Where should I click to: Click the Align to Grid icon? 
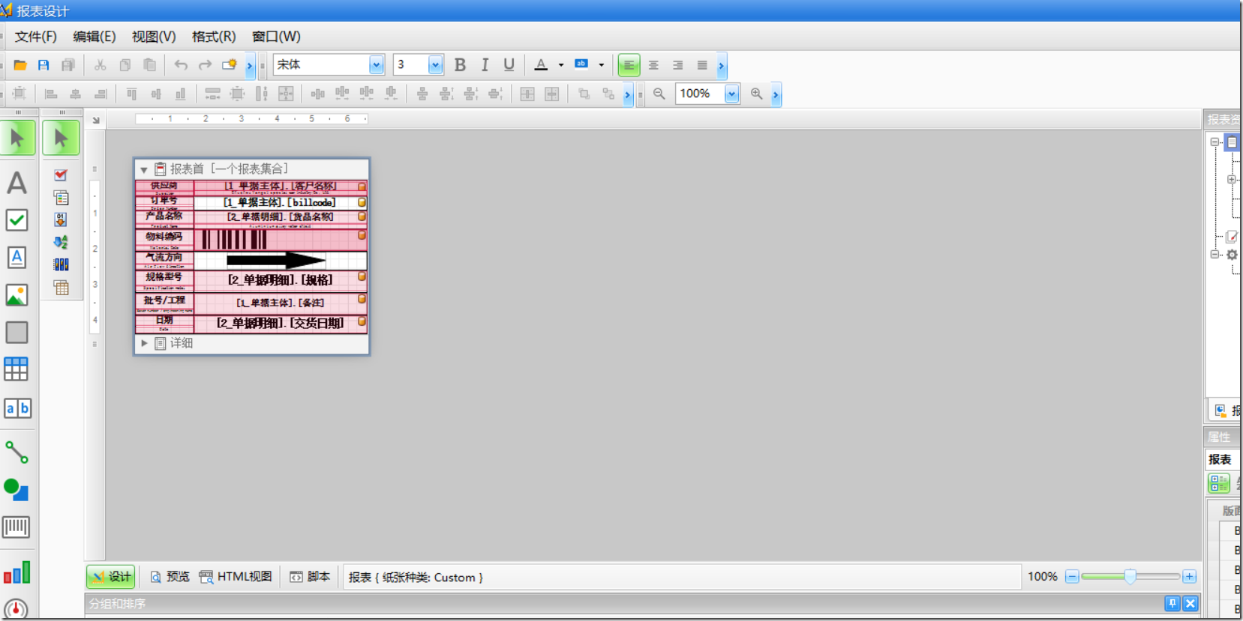pyautogui.click(x=20, y=94)
